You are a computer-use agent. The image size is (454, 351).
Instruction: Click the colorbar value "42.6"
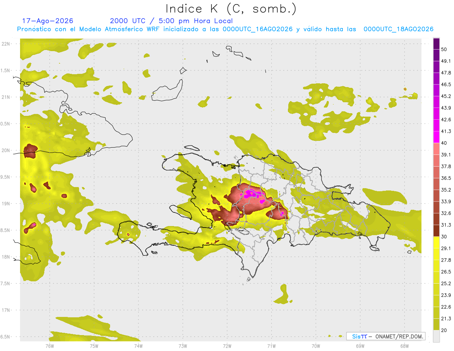[x=446, y=120]
